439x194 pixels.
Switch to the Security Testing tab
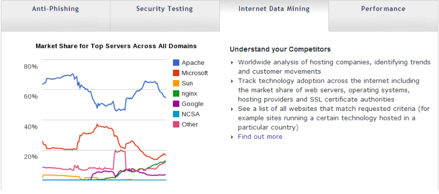[x=165, y=15]
